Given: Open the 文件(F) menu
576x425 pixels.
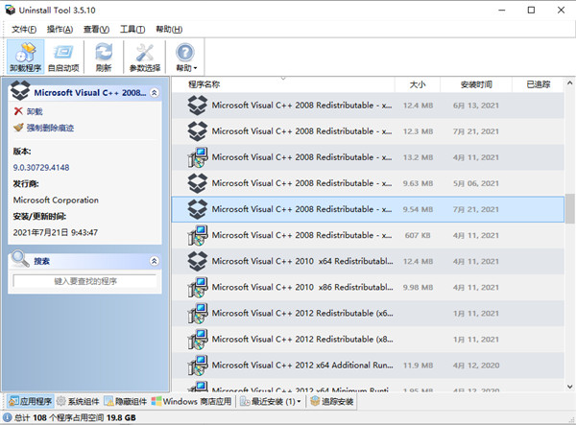Looking at the screenshot, I should click(x=23, y=29).
